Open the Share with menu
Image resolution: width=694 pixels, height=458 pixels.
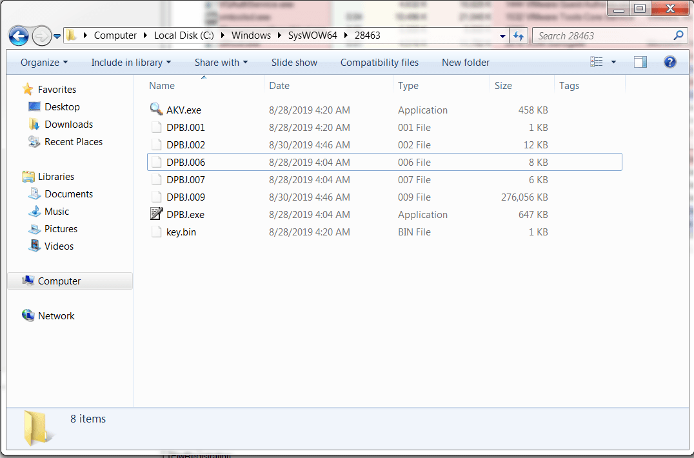(x=221, y=62)
